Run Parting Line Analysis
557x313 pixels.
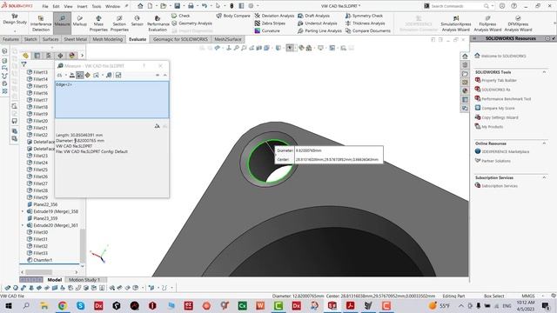click(x=319, y=31)
